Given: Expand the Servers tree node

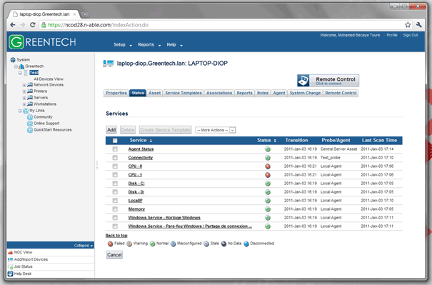Looking at the screenshot, I should [24, 98].
